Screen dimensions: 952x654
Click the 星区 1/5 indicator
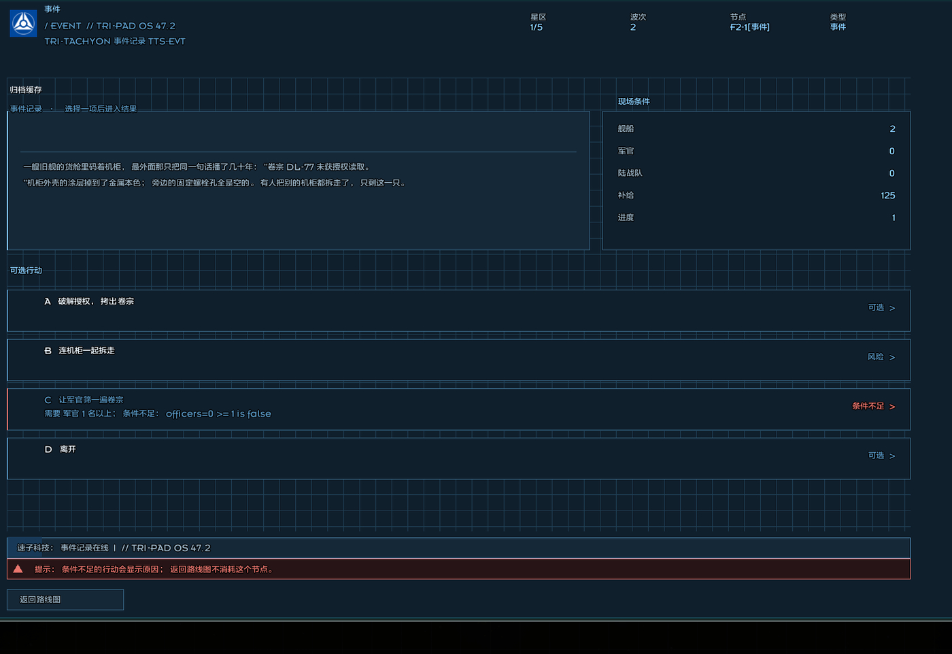coord(537,27)
